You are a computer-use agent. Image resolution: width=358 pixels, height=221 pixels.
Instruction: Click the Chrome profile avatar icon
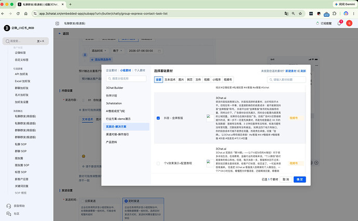[346, 13]
